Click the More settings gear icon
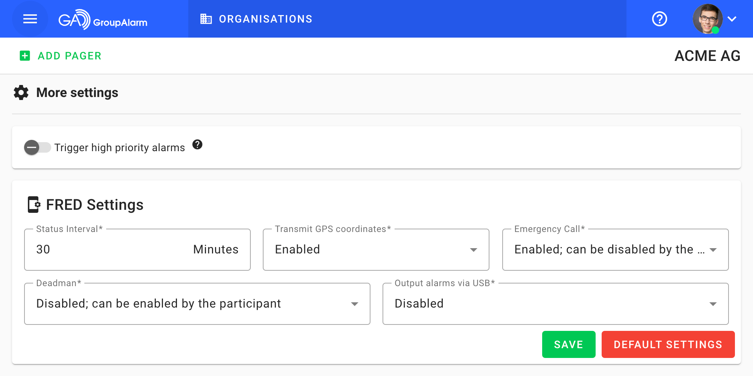Image resolution: width=753 pixels, height=376 pixels. 21,92
